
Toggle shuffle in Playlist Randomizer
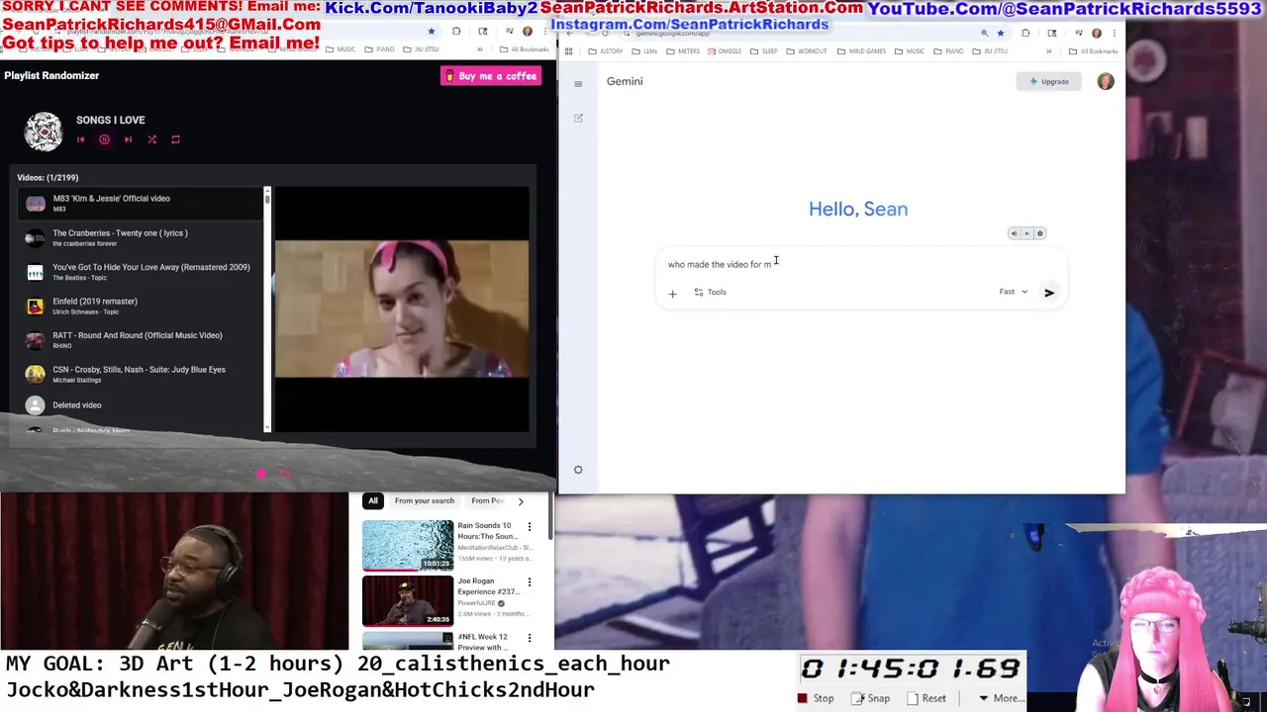[151, 139]
